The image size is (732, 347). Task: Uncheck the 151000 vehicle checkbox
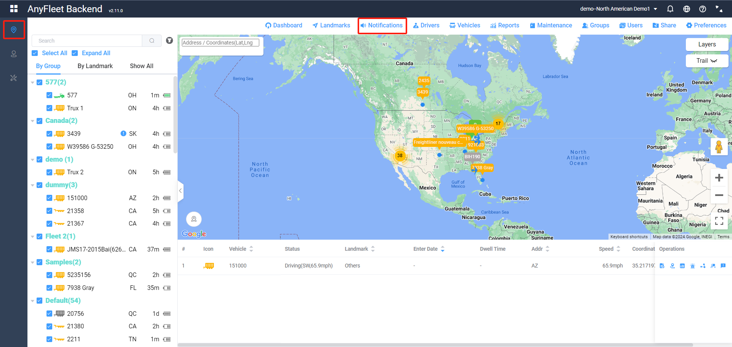49,198
